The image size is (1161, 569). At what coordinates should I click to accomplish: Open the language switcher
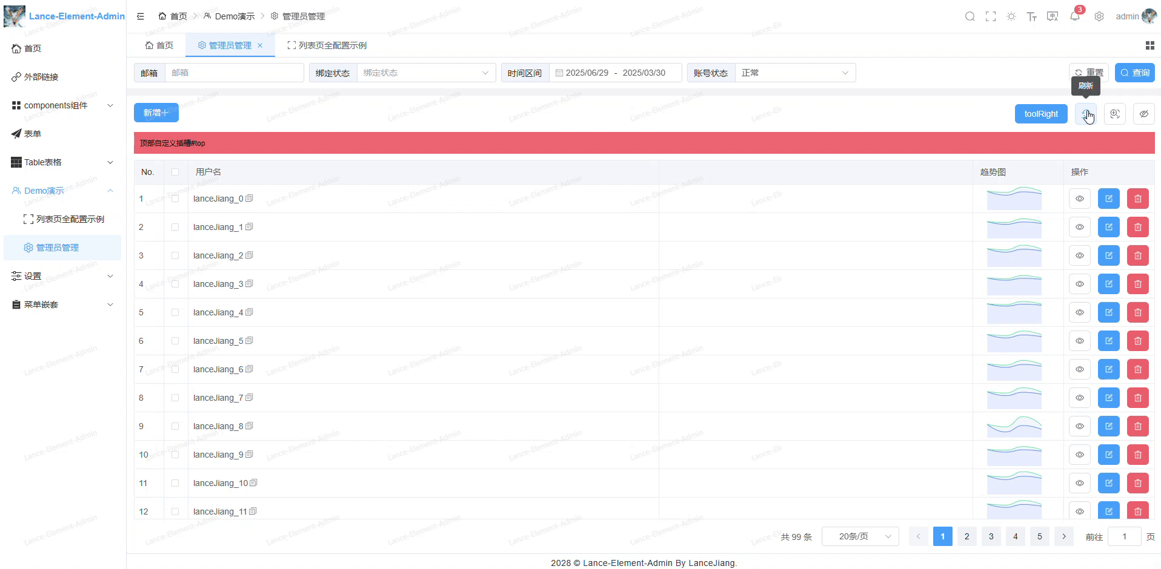point(1053,16)
